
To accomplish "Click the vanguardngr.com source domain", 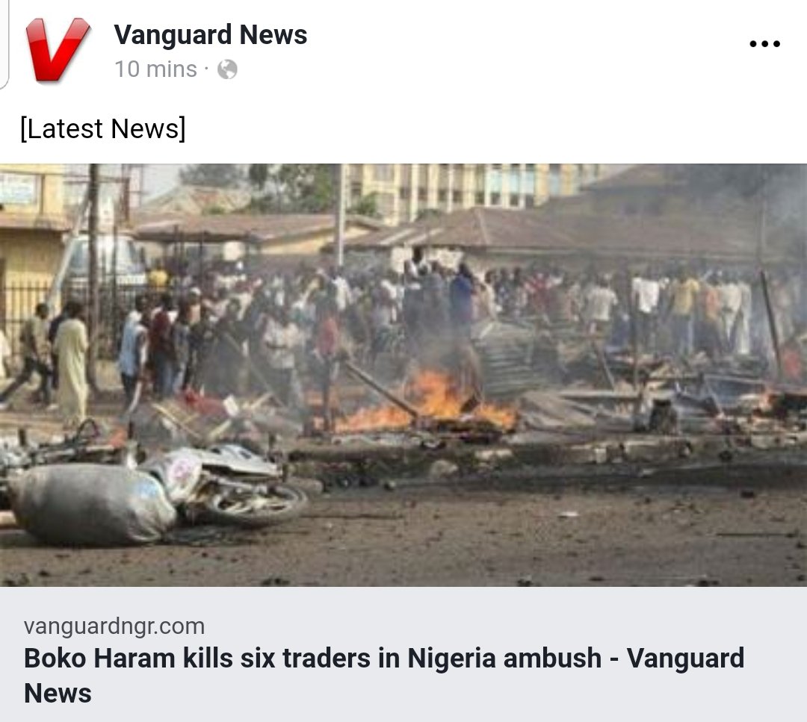I will coord(114,626).
